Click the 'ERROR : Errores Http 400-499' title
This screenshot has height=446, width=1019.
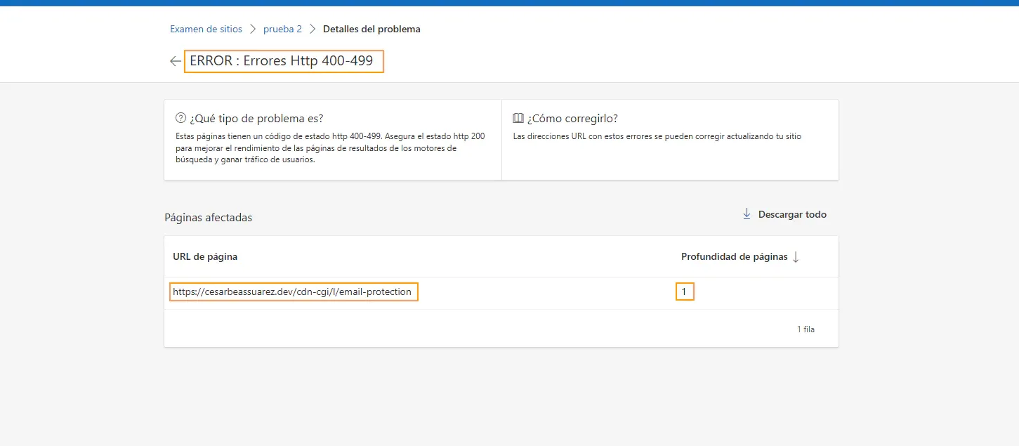pyautogui.click(x=284, y=61)
